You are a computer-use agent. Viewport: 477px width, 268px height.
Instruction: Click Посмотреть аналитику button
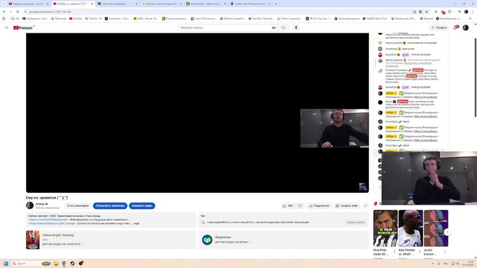click(x=109, y=205)
